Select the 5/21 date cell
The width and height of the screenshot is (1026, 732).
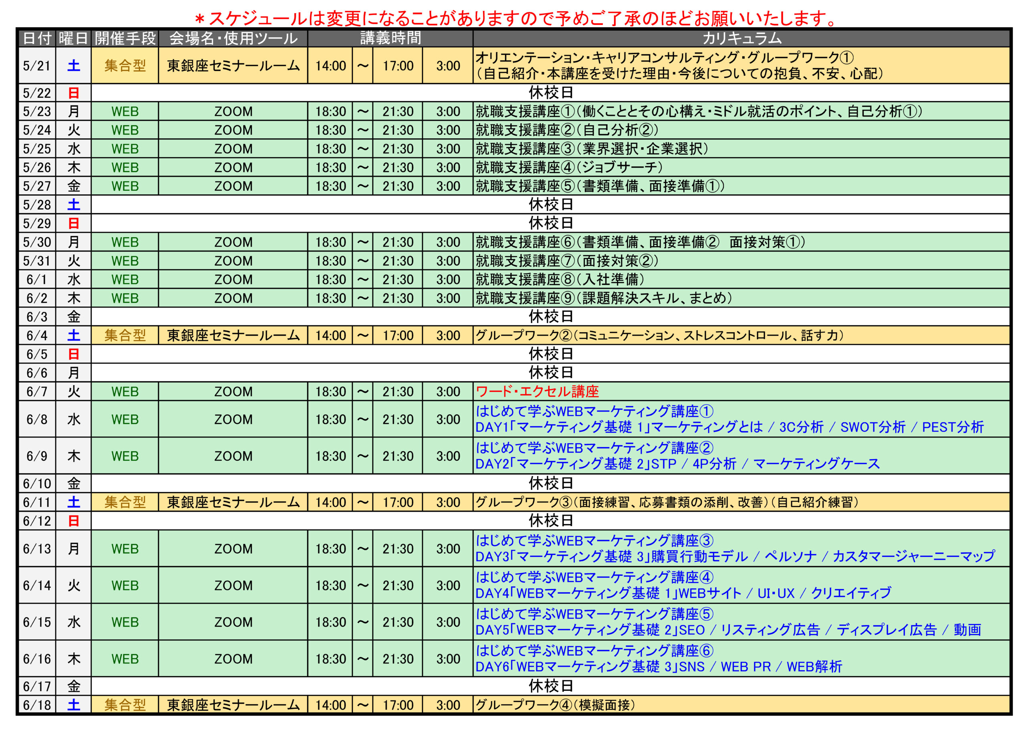37,65
